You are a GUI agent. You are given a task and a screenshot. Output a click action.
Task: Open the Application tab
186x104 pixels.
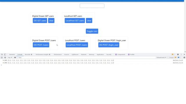tap(100, 55)
